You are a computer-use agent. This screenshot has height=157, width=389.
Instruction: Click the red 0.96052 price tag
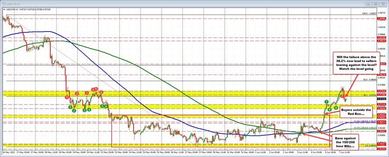click(382, 131)
